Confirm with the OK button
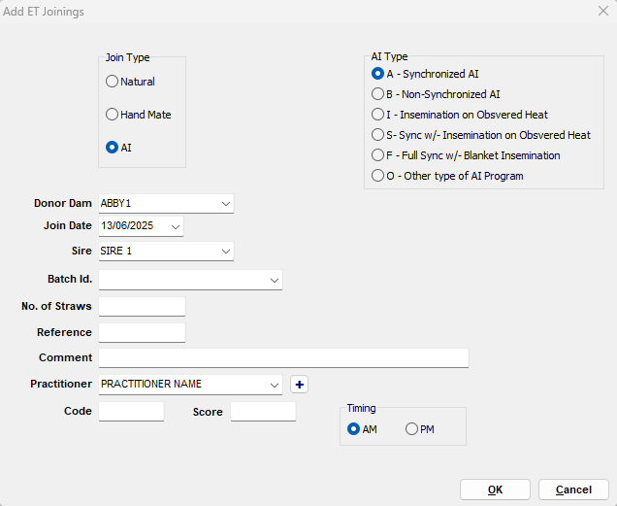The height and width of the screenshot is (506, 617). 495,489
